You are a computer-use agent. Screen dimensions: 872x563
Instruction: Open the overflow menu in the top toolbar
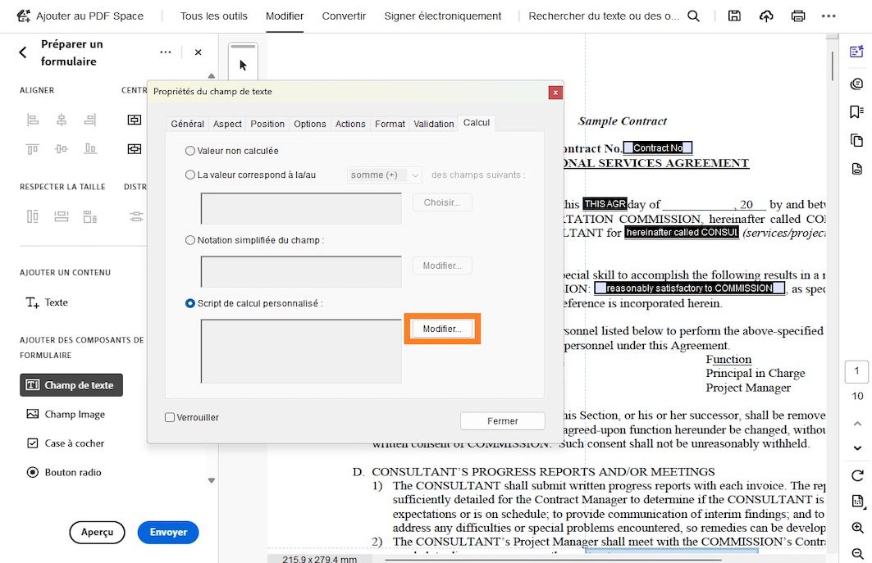click(830, 16)
